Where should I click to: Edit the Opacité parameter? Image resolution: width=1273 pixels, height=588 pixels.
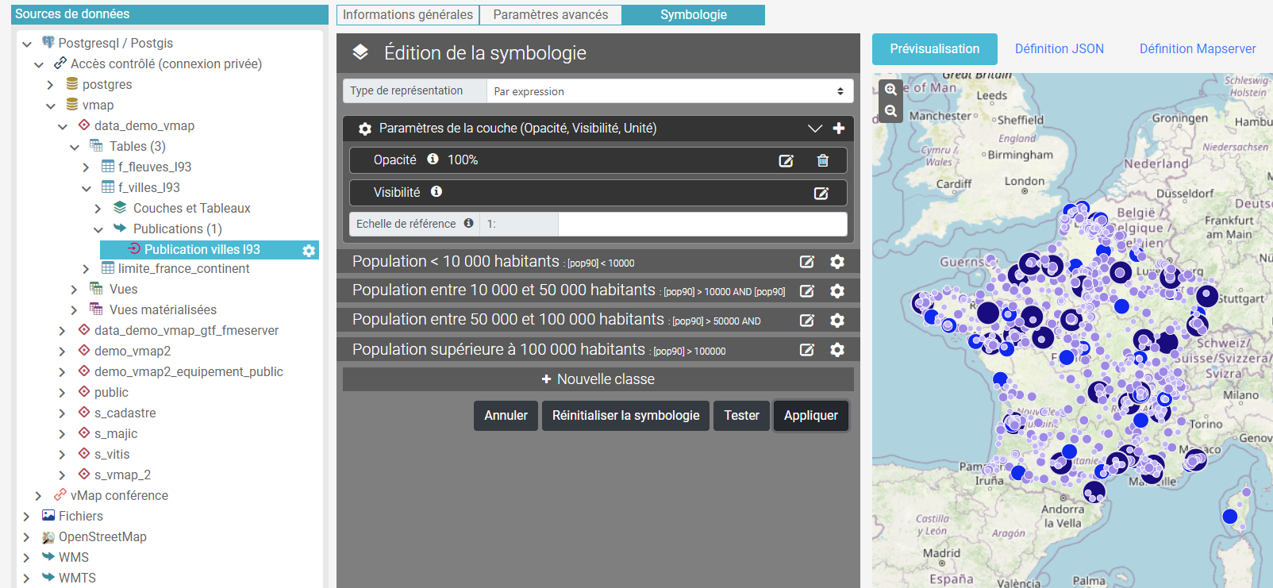[x=786, y=160]
